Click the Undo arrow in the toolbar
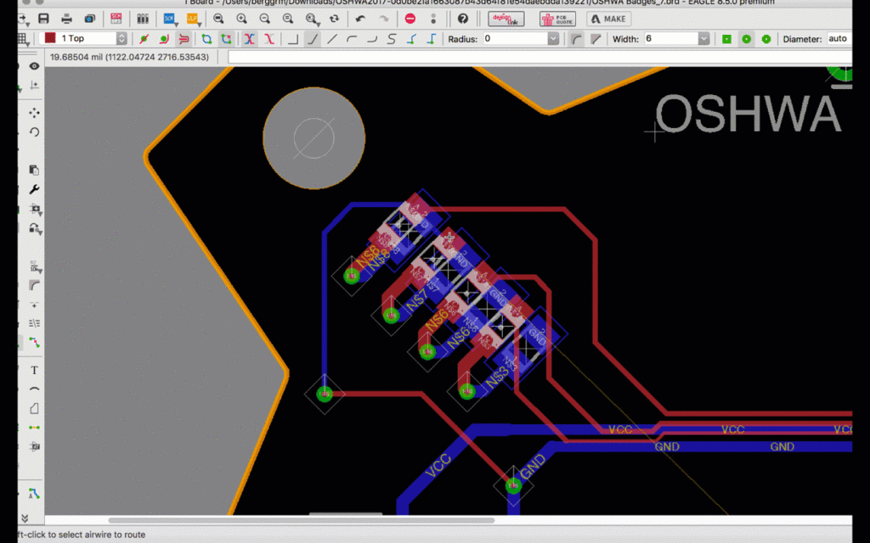The height and width of the screenshot is (543, 870). pos(359,18)
